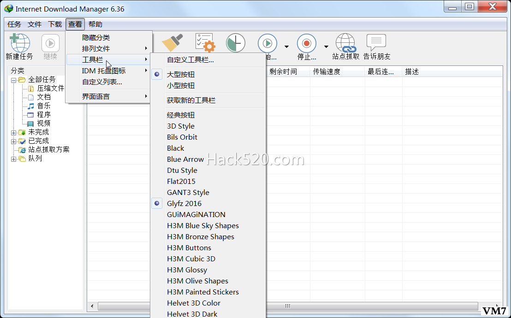511x318 pixels.
Task: Click the music note icon beside 音乐
Action: [x=30, y=106]
